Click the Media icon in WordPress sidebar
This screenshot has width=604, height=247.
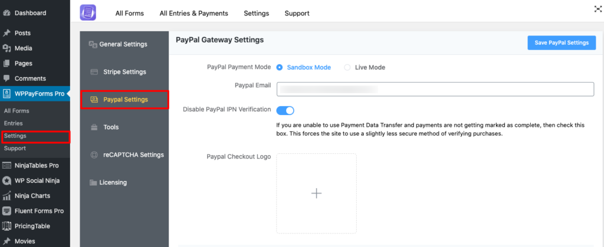[6, 48]
